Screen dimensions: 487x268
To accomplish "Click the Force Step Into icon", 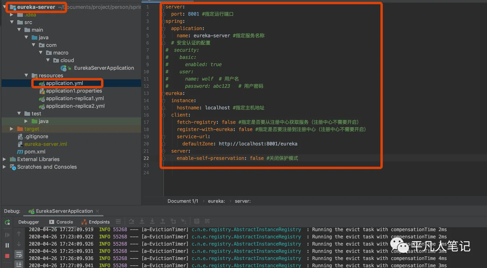I will tap(152, 221).
